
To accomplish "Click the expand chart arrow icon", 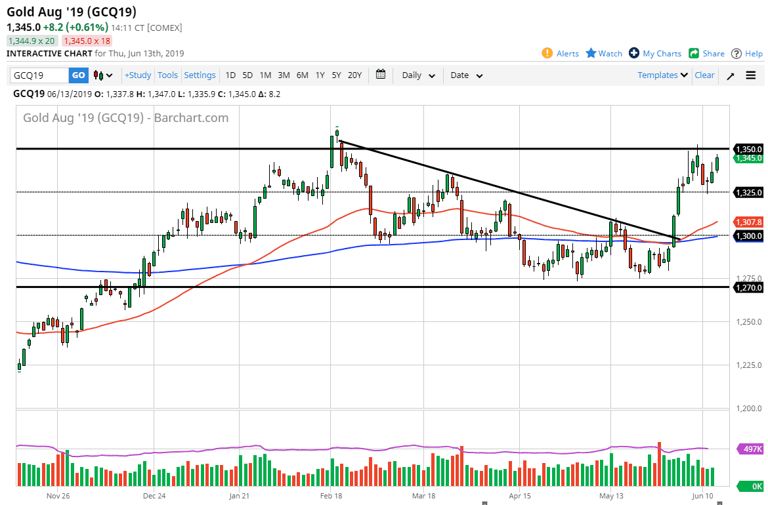I will point(731,75).
